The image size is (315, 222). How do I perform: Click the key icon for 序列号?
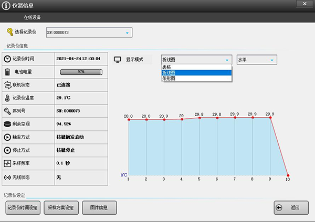pos(7,111)
